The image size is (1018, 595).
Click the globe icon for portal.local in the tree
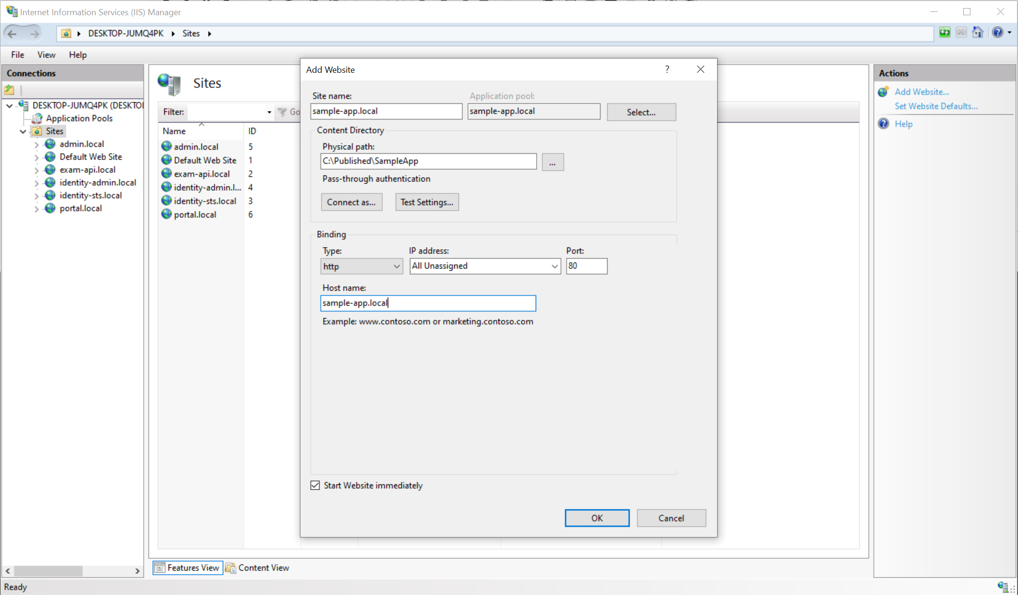(50, 208)
